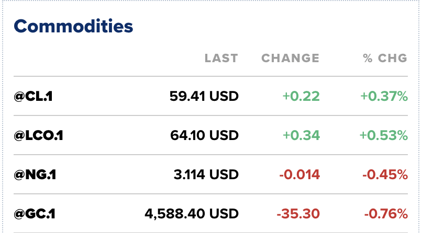Click the +0.34 change value
This screenshot has width=422, height=233.
pyautogui.click(x=301, y=135)
